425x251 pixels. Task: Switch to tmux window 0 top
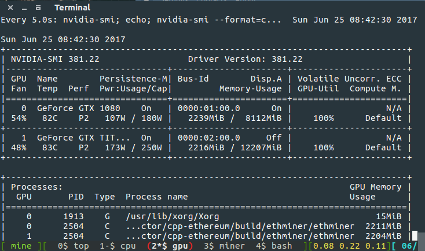[x=73, y=247]
